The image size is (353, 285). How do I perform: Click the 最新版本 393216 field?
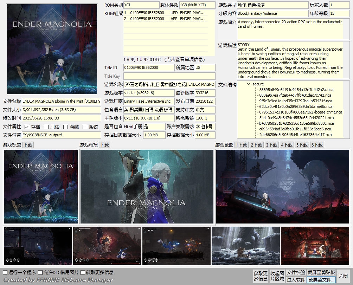coord(205,93)
